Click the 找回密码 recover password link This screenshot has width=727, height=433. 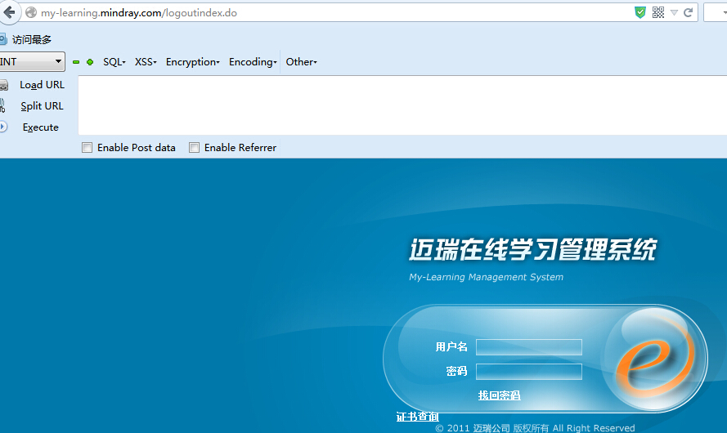500,395
